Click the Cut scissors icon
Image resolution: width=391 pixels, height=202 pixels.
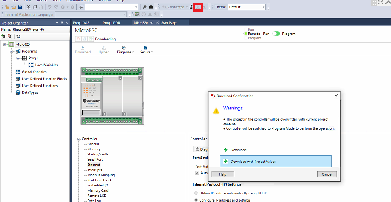pyautogui.click(x=28, y=7)
